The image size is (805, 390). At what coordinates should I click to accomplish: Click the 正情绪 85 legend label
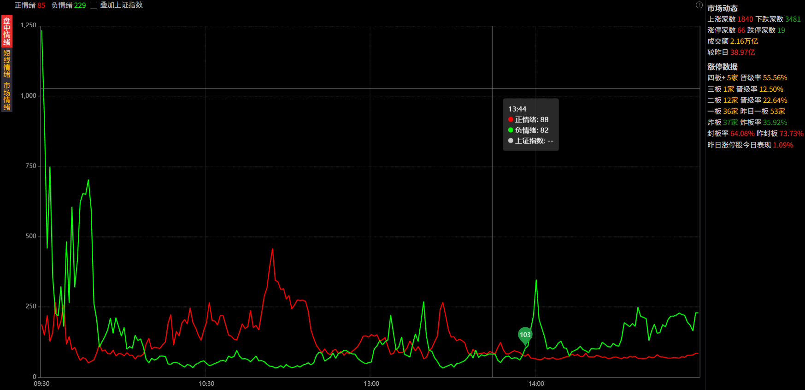coord(30,6)
